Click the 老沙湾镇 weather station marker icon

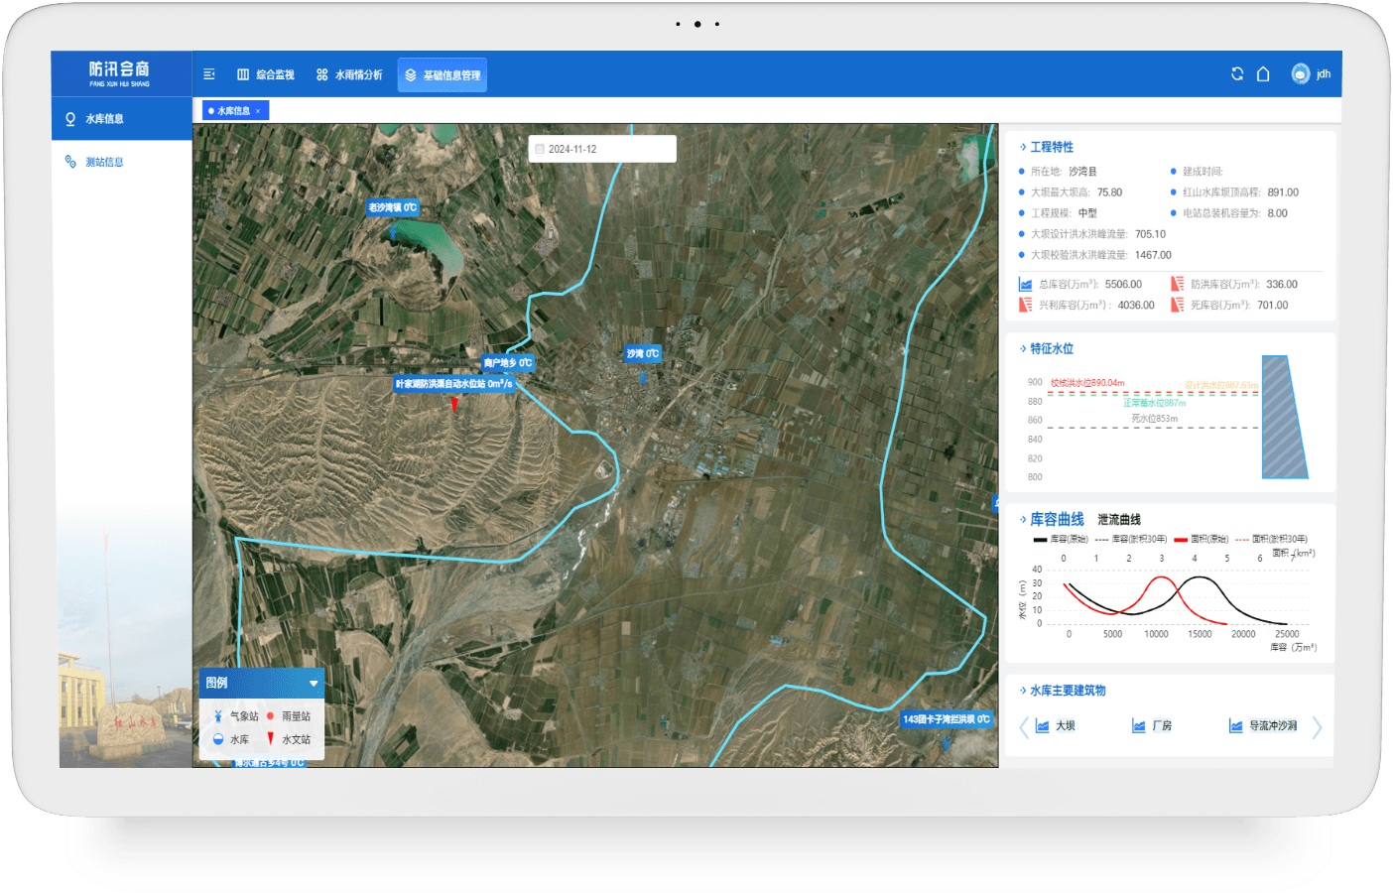[x=393, y=230]
